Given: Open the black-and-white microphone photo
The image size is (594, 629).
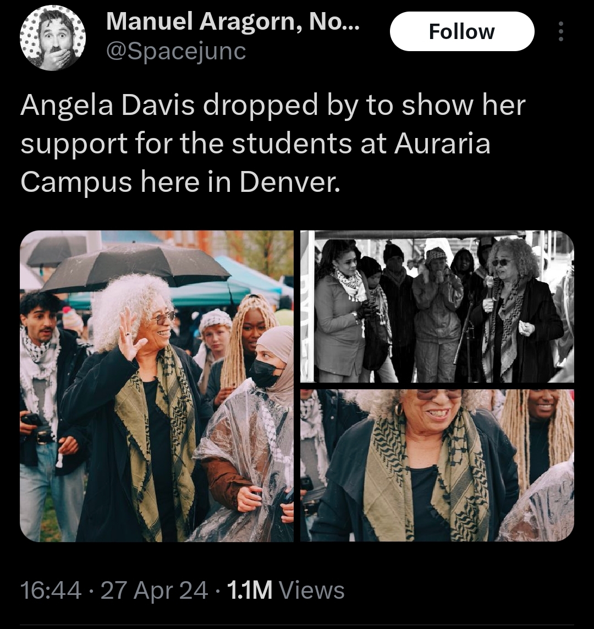Looking at the screenshot, I should 437,306.
